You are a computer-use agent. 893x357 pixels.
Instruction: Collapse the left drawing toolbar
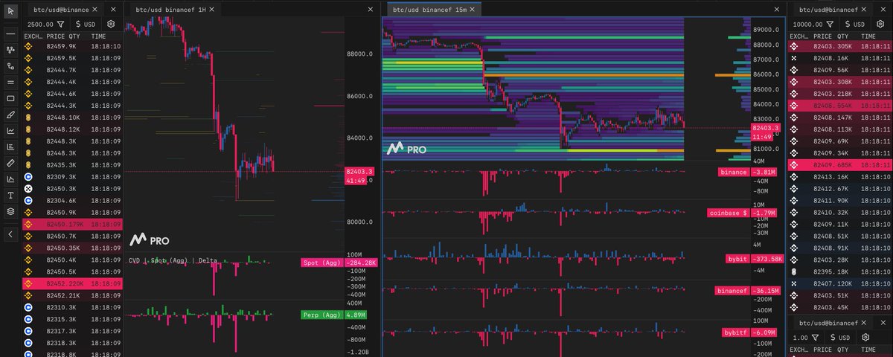[x=10, y=234]
